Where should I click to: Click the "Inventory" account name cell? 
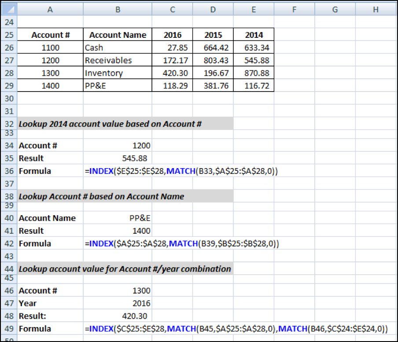(x=118, y=73)
